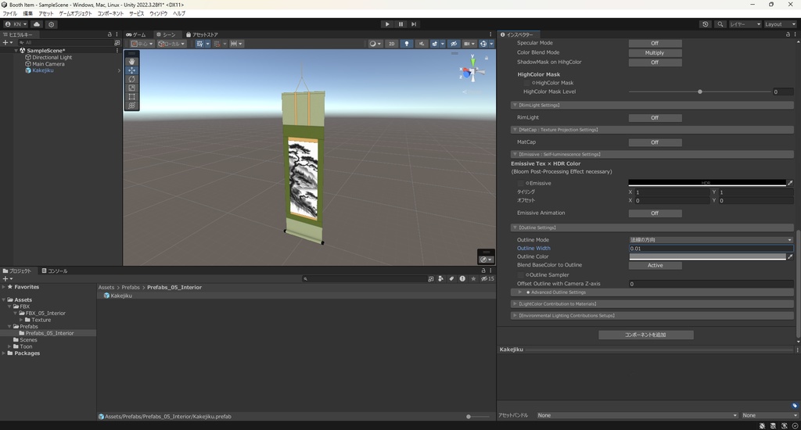The height and width of the screenshot is (430, 801).
Task: Click Color Blend Mode Multiply button
Action: pyautogui.click(x=655, y=53)
